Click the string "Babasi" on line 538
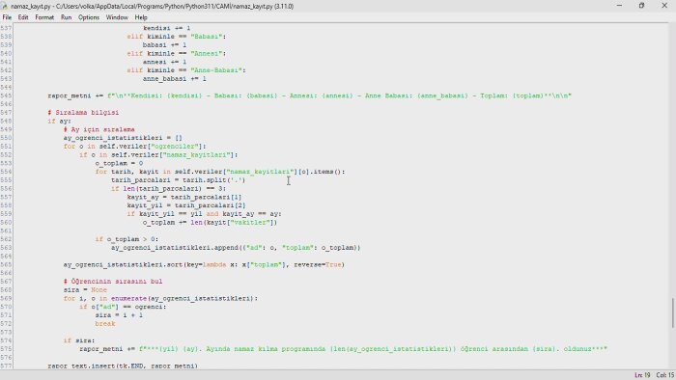This screenshot has width=676, height=380. (206, 37)
